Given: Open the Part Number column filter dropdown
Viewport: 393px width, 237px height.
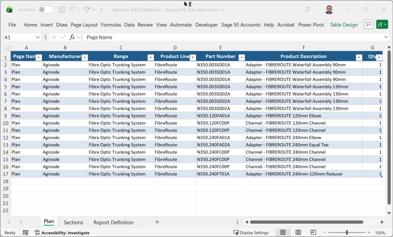Looking at the screenshot, I should pyautogui.click(x=242, y=58).
